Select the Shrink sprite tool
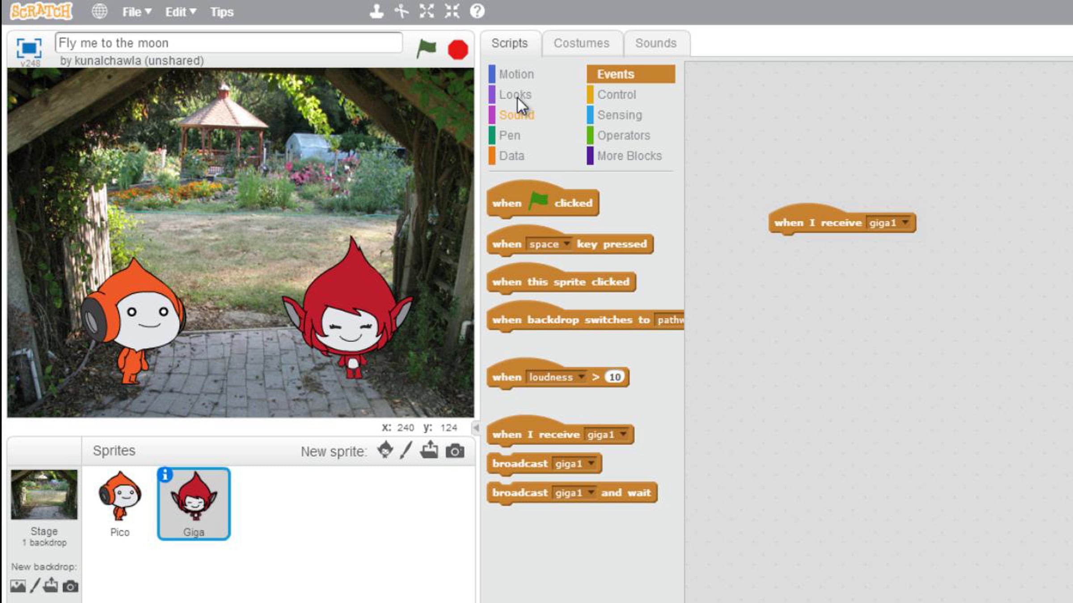The image size is (1073, 603). 452,11
